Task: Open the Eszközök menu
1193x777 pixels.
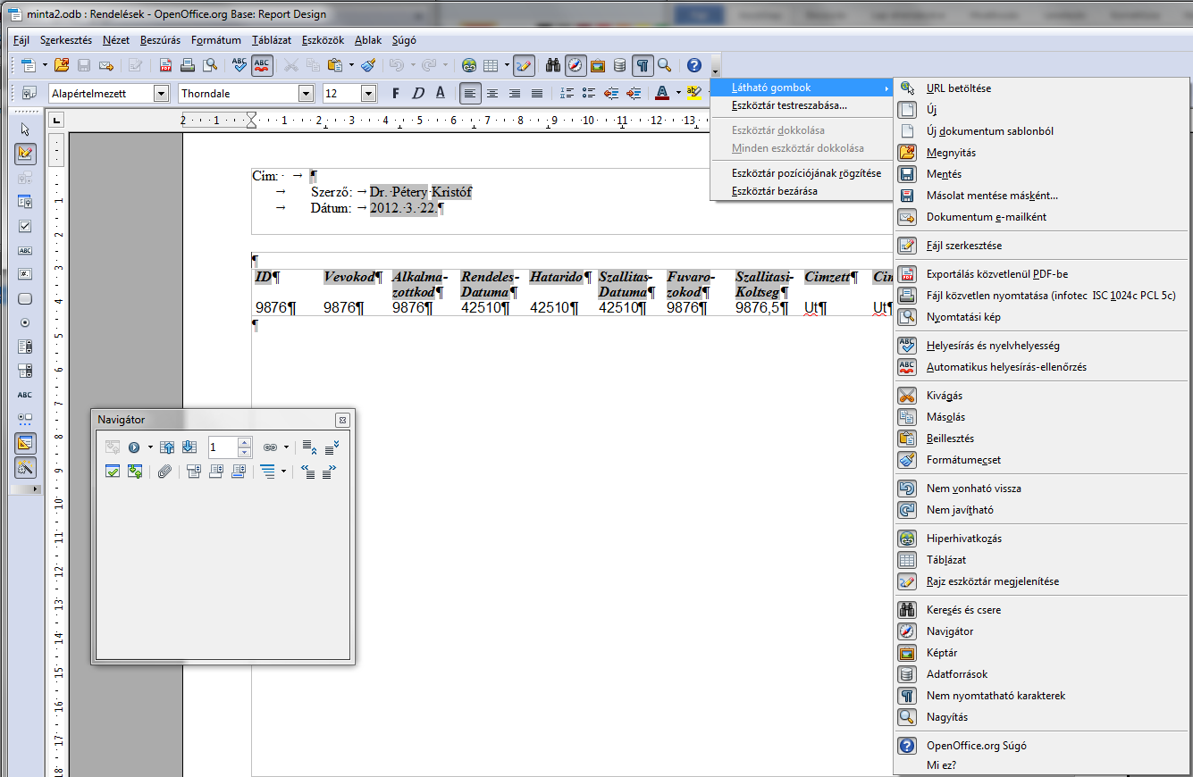Action: (323, 40)
